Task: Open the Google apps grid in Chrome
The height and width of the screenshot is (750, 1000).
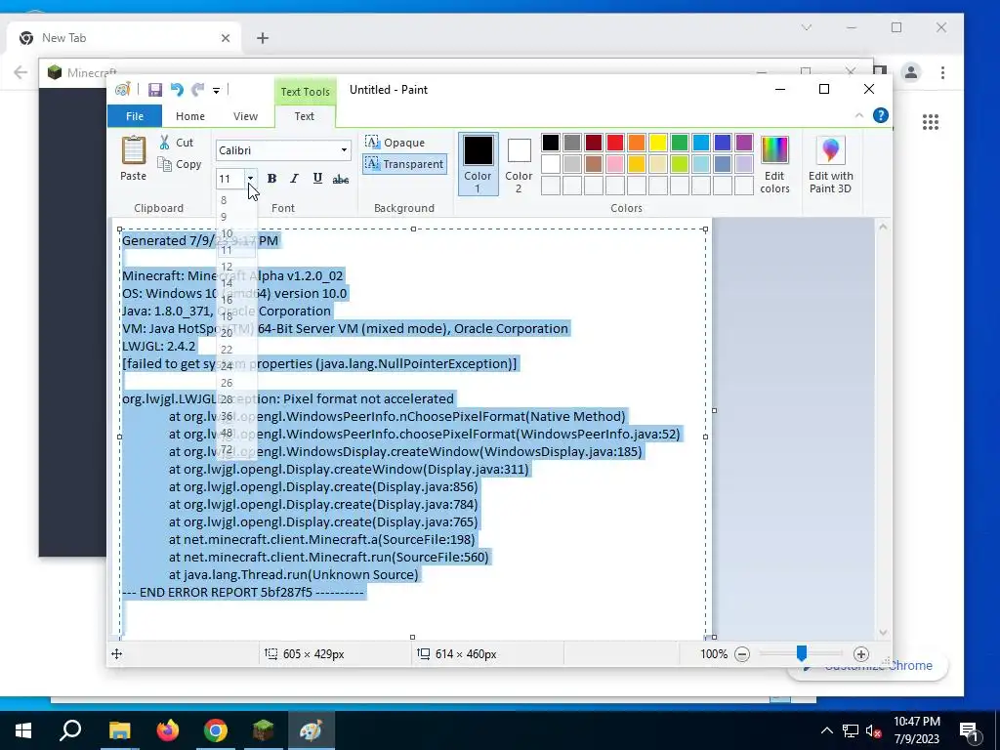Action: (931, 122)
